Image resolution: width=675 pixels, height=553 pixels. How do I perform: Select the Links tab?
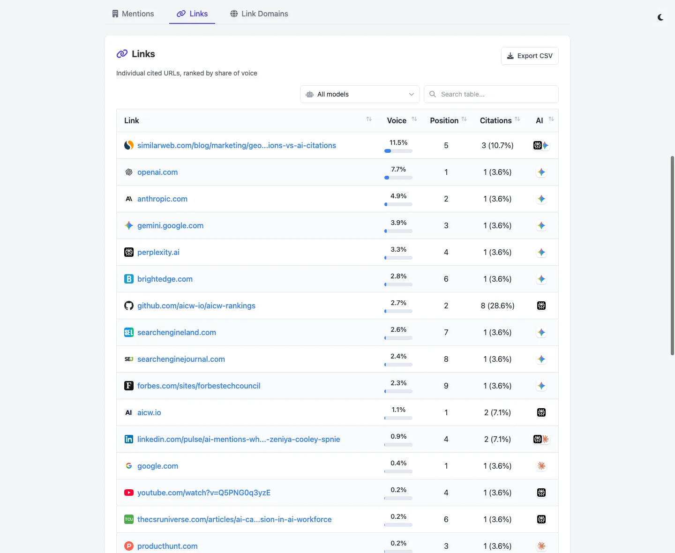(x=192, y=14)
